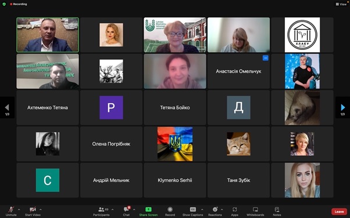Viewport: 350px width, 218px height.
Task: Click the green encryption shield icon
Action: click(x=4, y=4)
